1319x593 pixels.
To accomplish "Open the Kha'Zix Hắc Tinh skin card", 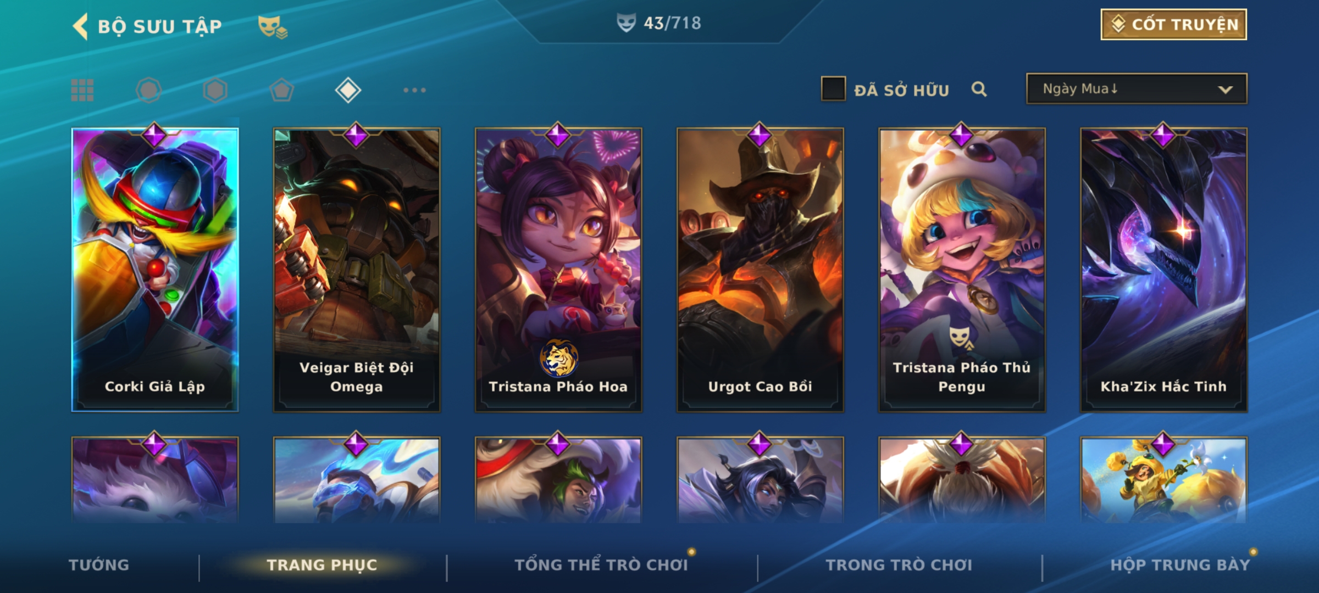I will click(x=1163, y=270).
